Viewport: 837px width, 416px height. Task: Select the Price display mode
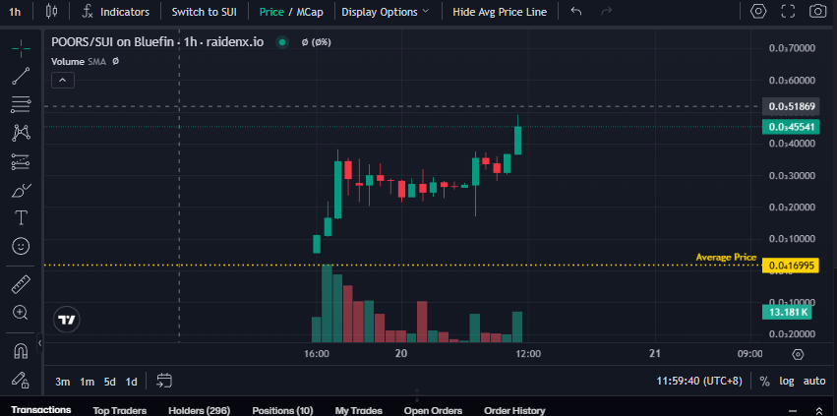click(x=271, y=12)
